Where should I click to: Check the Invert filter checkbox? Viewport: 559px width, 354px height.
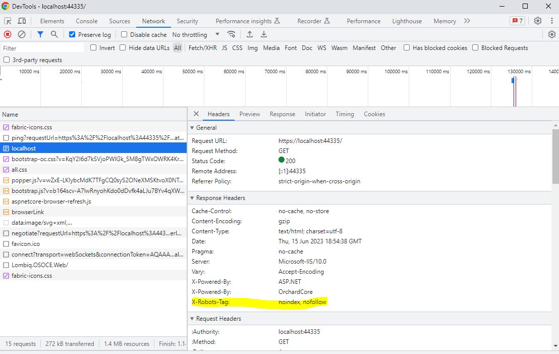(x=93, y=47)
